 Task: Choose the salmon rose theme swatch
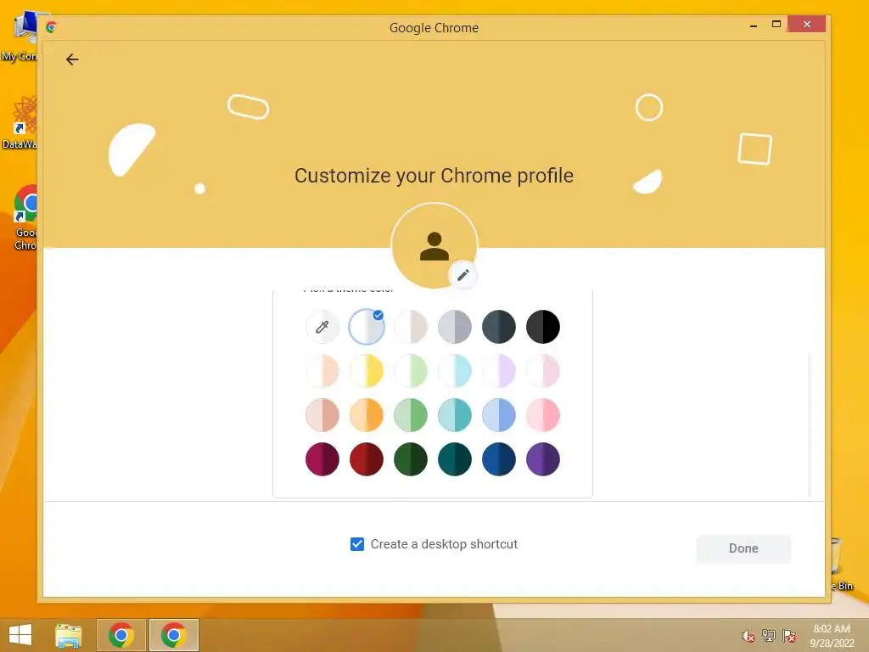pos(322,414)
